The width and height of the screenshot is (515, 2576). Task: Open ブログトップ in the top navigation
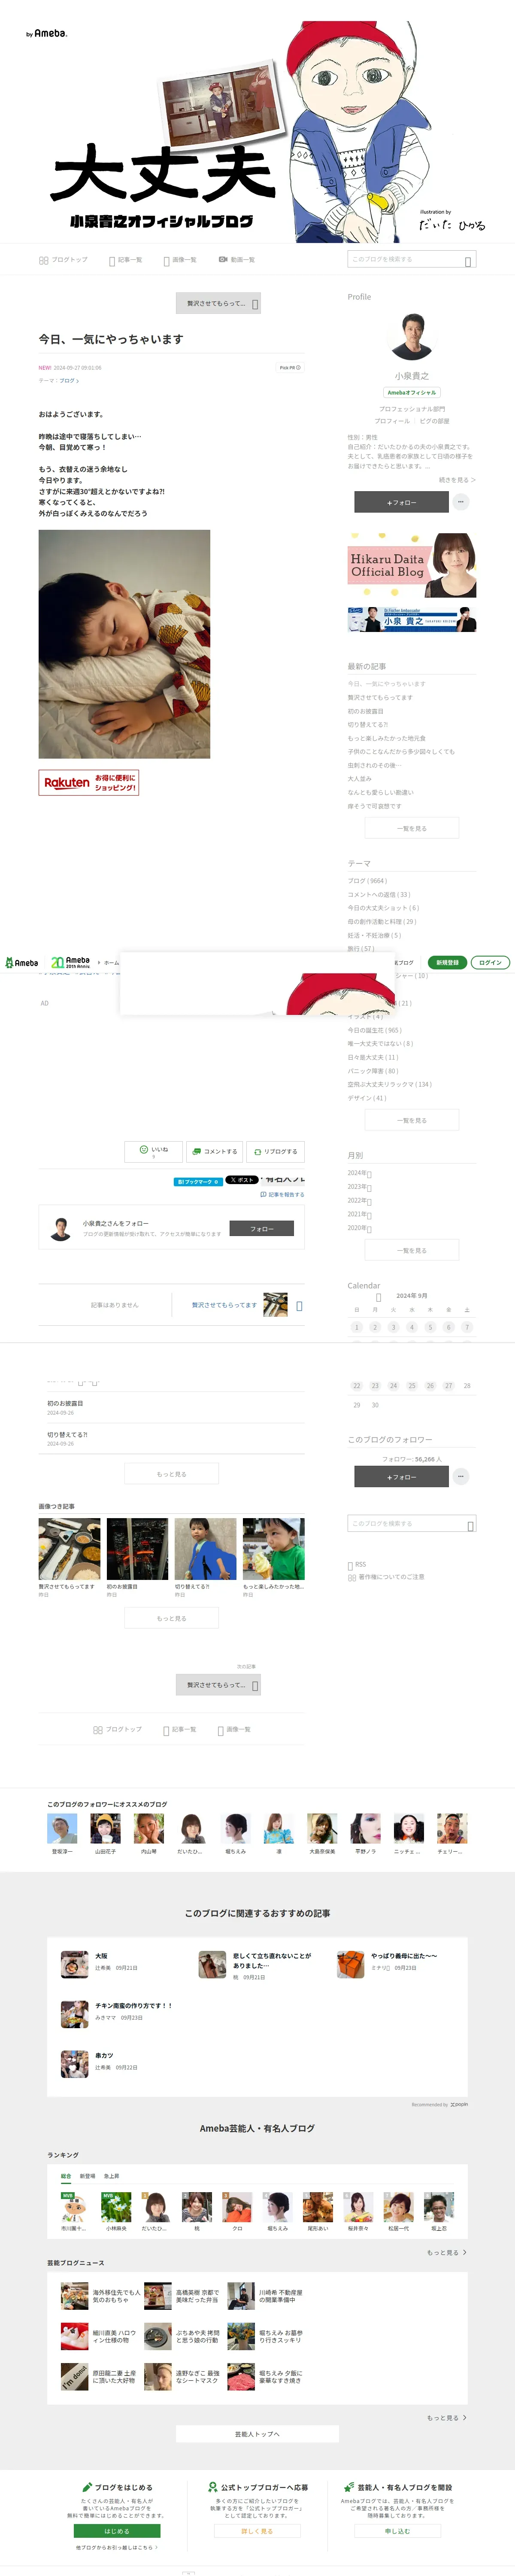coord(63,260)
